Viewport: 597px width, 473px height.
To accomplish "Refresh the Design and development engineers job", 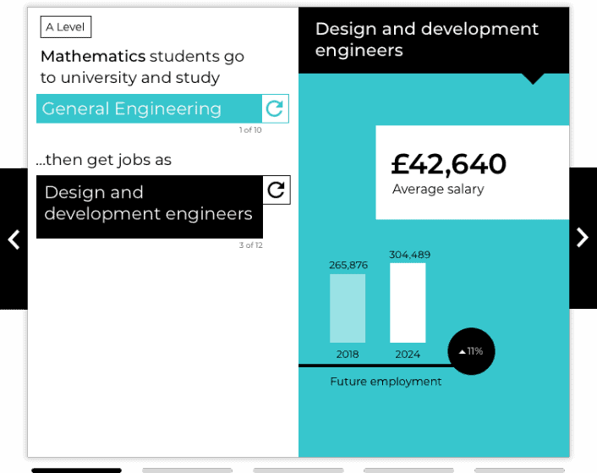I will (x=277, y=190).
